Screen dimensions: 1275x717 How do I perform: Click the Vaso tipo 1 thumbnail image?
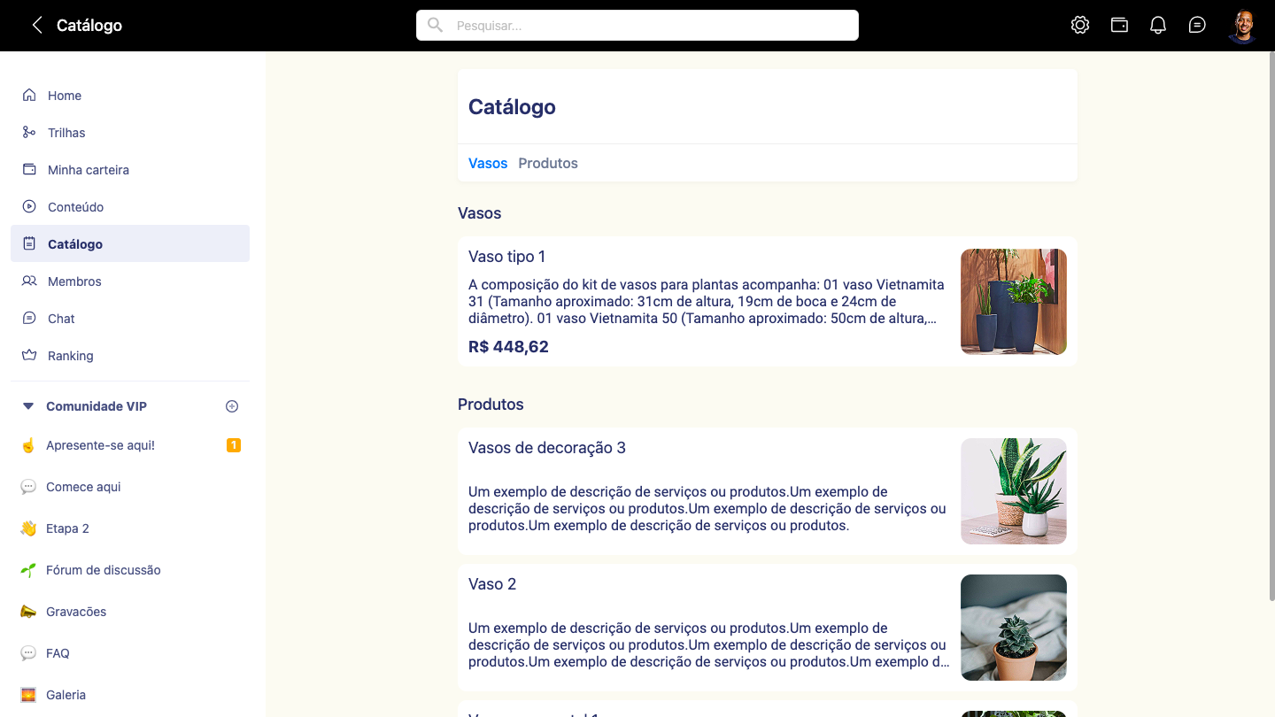tap(1014, 302)
